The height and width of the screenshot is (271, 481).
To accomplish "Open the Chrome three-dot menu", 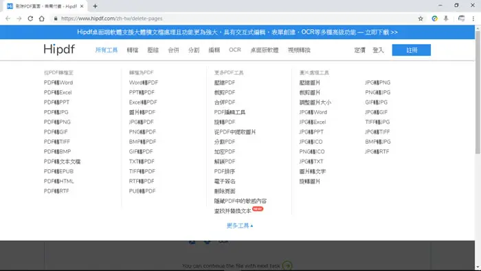I will coord(473,19).
